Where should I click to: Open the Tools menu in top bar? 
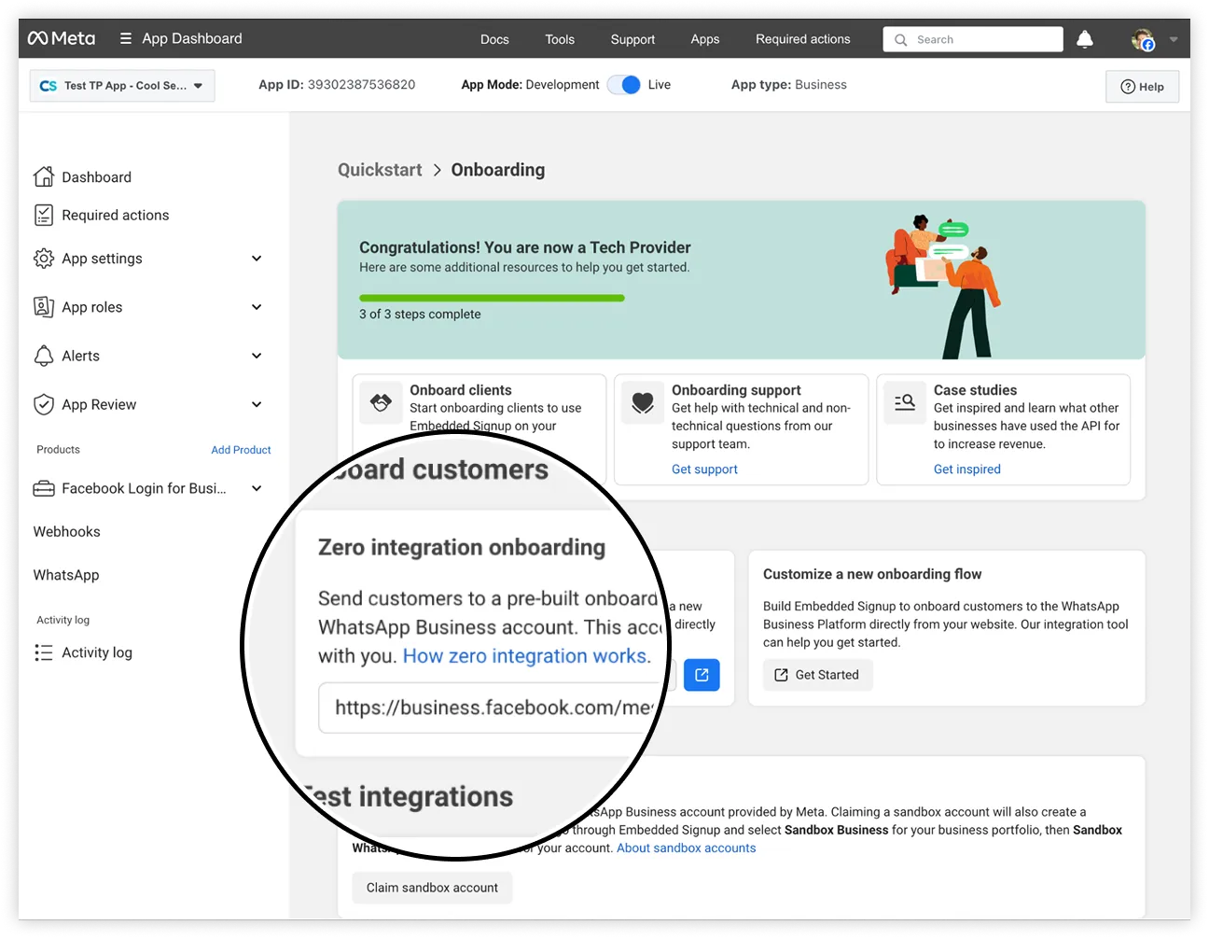point(560,39)
